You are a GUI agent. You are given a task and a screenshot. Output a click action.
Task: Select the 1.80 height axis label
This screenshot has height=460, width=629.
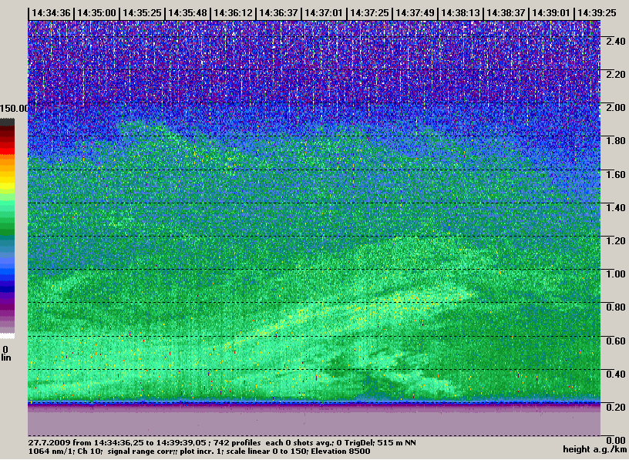point(615,141)
